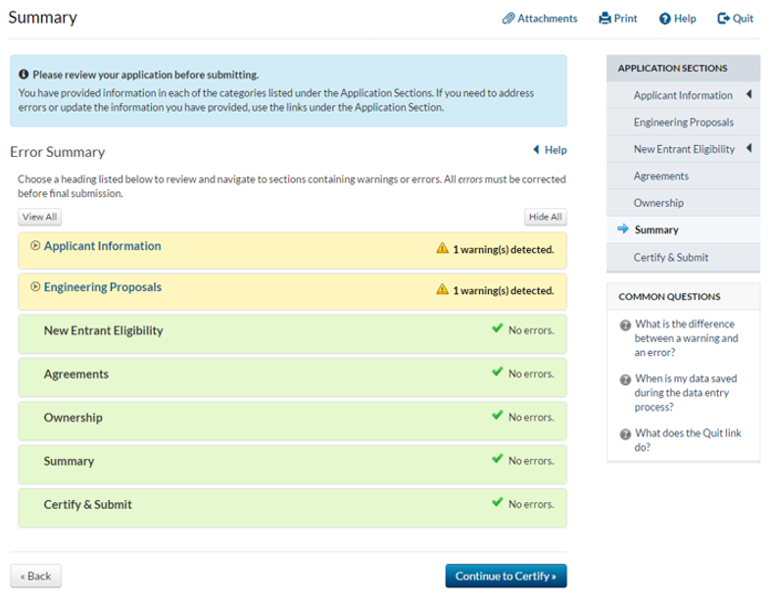
Task: Click question icon beside warning versus error question
Action: 625,325
